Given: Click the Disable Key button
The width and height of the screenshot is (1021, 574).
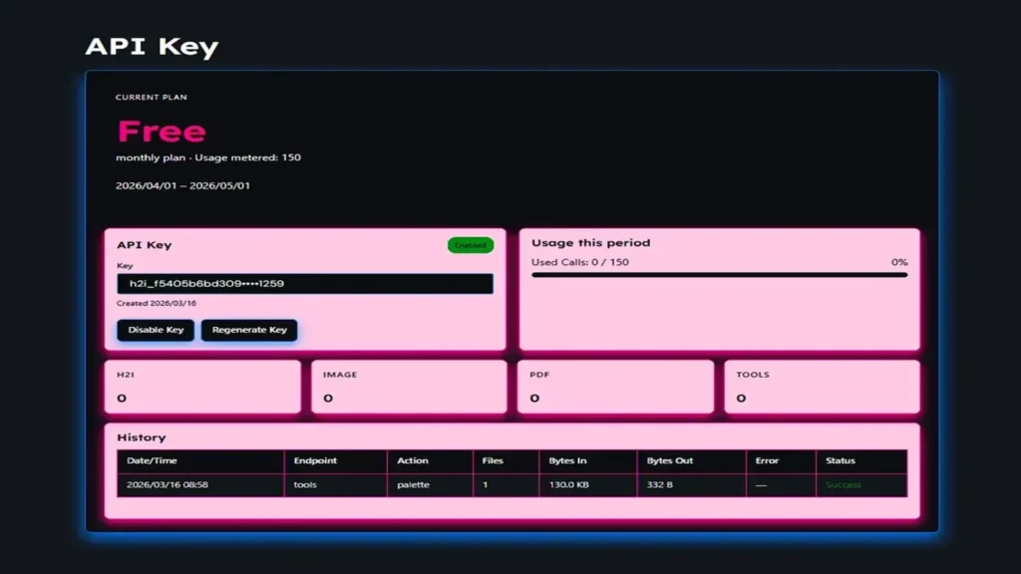Looking at the screenshot, I should (x=155, y=330).
